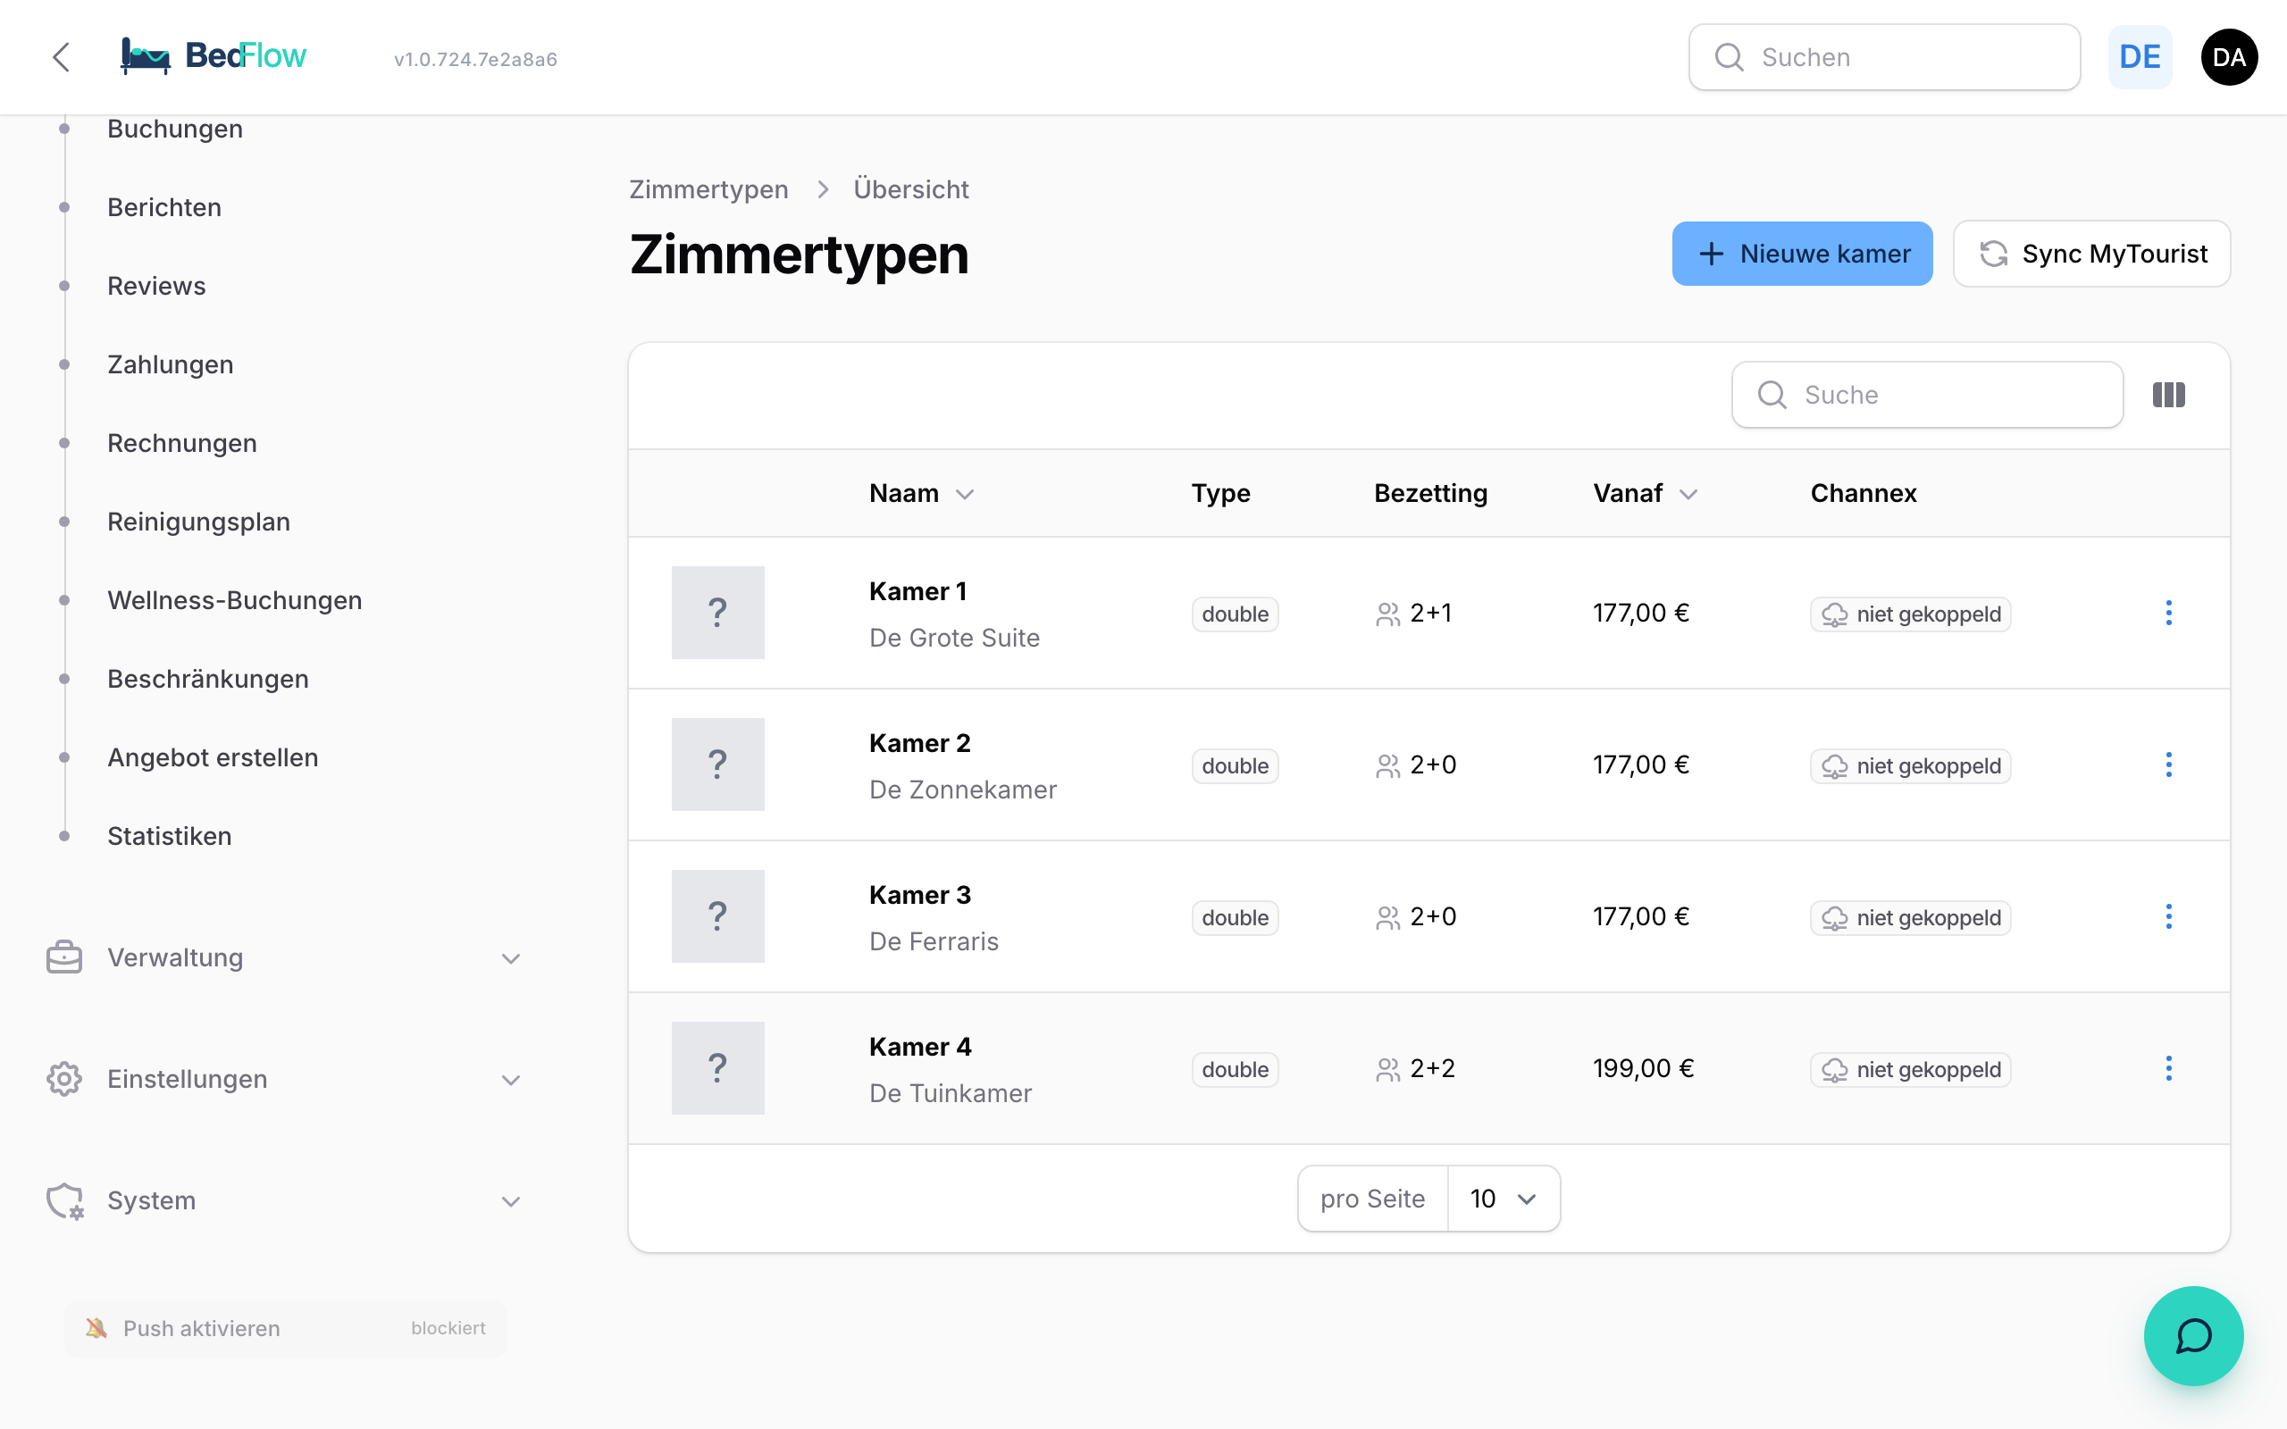Open Statistiken in sidebar
2287x1429 pixels.
point(169,835)
